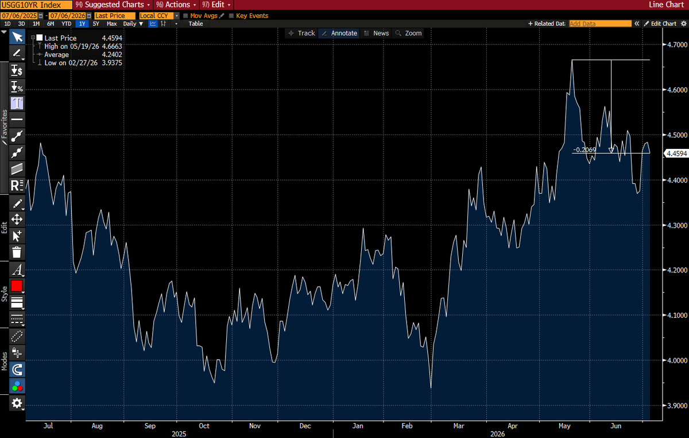The image size is (689, 438).
Task: Open chart settings gear next to Edit Chart
Action: 683,24
